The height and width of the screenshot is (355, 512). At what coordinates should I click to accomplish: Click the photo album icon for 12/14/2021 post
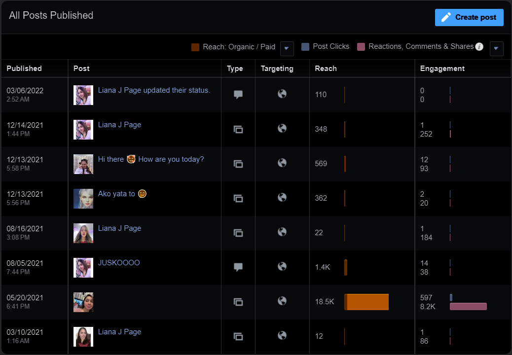[x=238, y=129]
